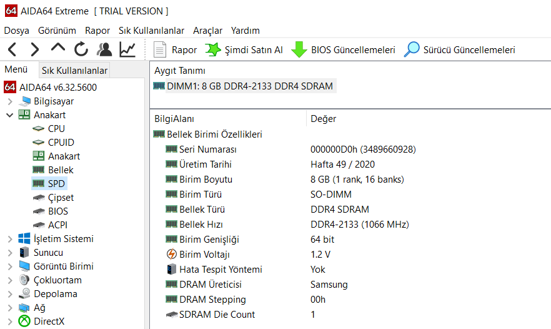The width and height of the screenshot is (551, 329).
Task: Open the Görünüm menu
Action: coord(57,31)
